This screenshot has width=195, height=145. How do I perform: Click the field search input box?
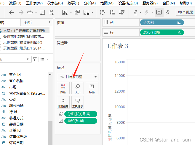click(15, 60)
